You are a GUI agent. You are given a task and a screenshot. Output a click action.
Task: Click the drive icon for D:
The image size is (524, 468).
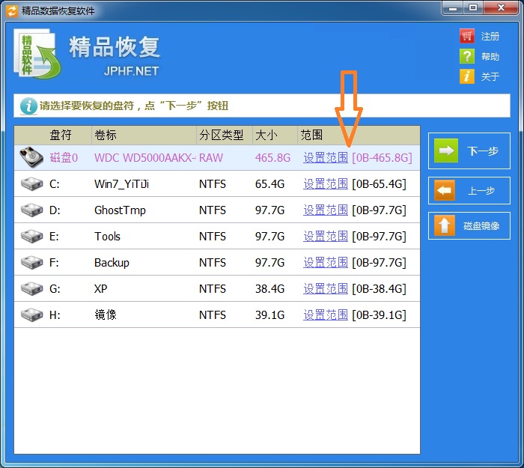(31, 210)
